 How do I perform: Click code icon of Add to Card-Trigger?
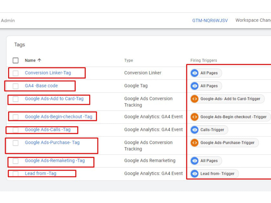(195, 99)
